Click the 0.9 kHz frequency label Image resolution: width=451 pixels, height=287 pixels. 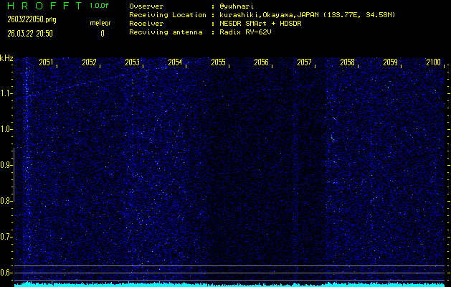(5, 165)
